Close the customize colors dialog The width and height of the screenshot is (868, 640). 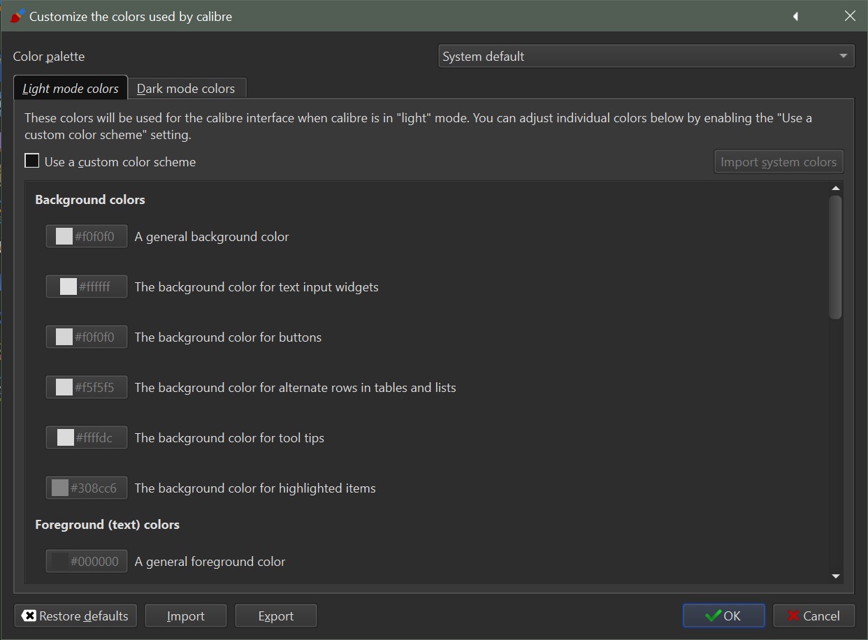[x=850, y=16]
